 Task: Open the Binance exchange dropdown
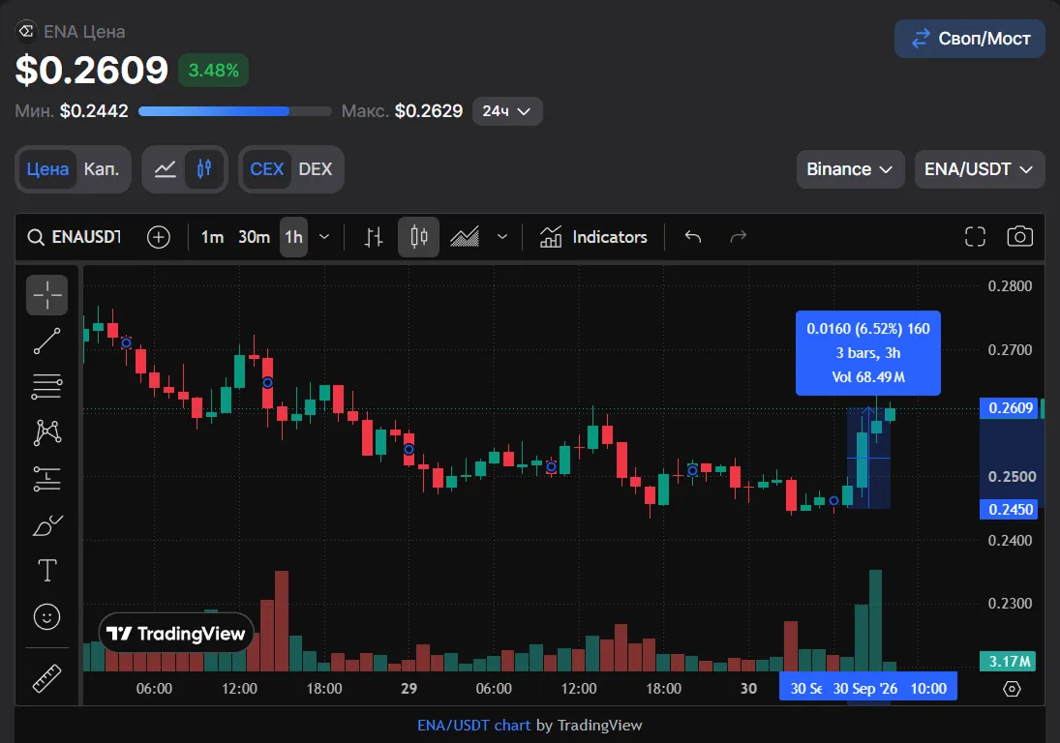pos(850,169)
